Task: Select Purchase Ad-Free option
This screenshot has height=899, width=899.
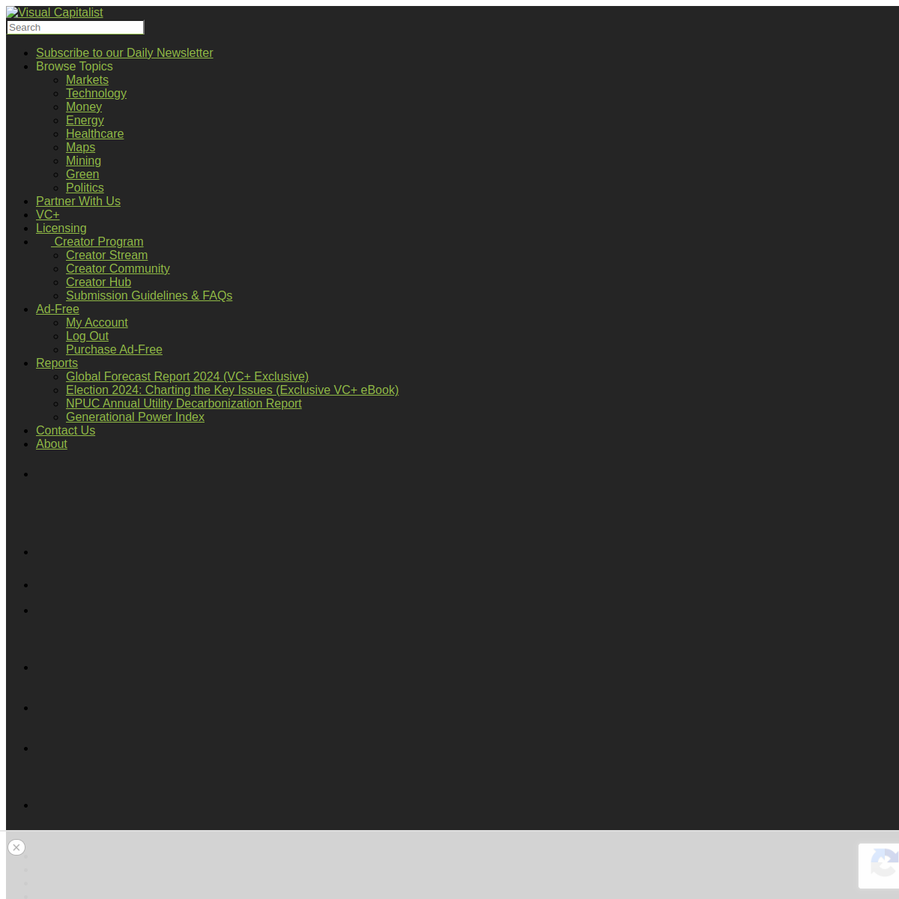Action: click(x=114, y=350)
